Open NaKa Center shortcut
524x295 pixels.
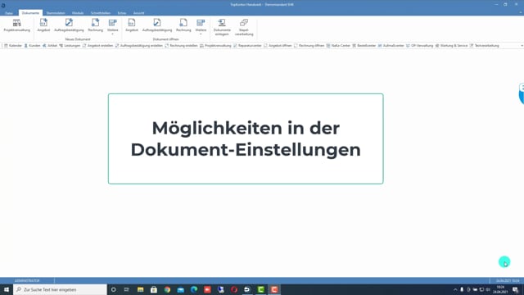pyautogui.click(x=338, y=46)
